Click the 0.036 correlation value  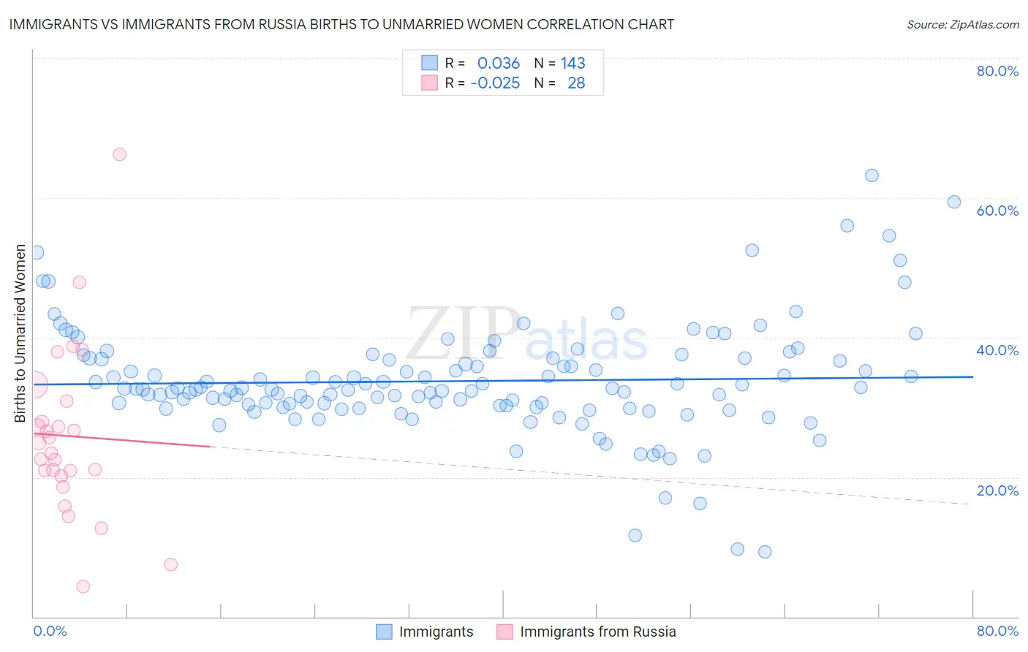click(499, 63)
